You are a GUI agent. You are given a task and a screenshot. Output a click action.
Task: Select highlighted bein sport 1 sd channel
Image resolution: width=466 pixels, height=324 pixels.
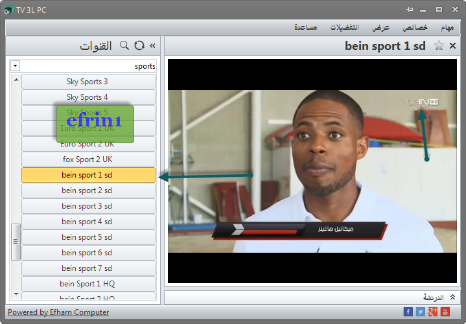coord(88,175)
